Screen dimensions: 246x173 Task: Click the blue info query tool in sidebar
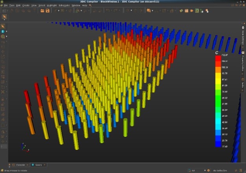click(x=3, y=31)
